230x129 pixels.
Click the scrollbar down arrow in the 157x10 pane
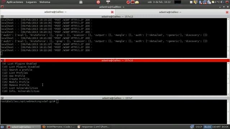coord(228,94)
